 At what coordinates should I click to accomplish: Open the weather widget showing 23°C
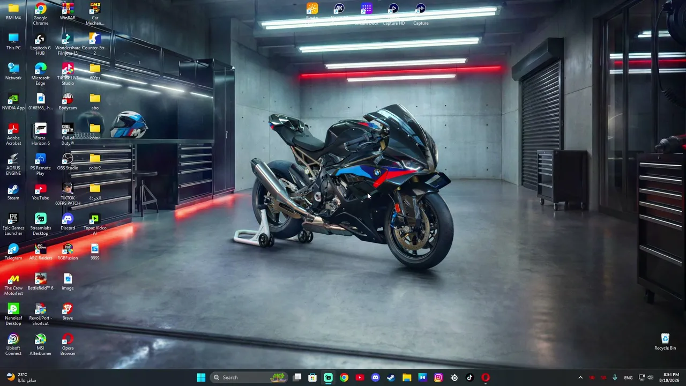click(x=22, y=377)
